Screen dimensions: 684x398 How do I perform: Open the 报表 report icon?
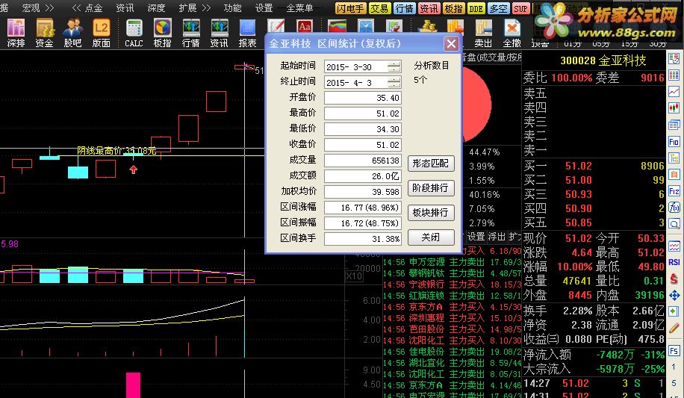click(247, 33)
